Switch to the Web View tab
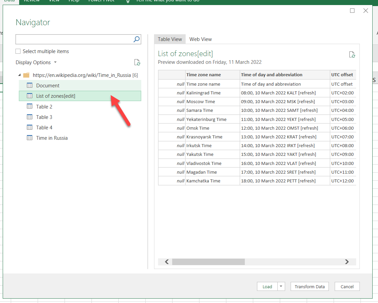This screenshot has width=378, height=303. point(200,39)
